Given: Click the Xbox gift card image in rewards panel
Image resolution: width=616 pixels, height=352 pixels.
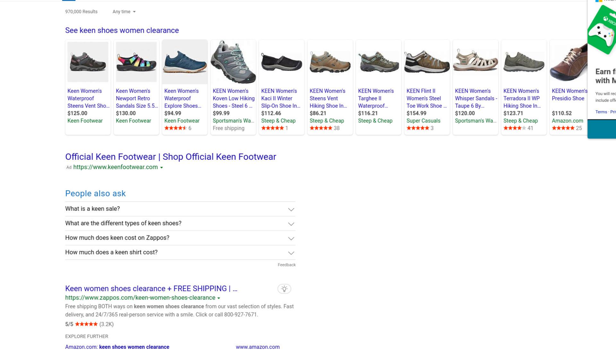Looking at the screenshot, I should click(x=602, y=30).
